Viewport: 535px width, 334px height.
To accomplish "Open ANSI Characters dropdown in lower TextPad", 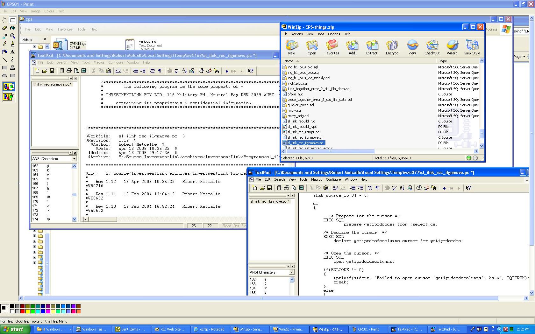I will [292, 272].
